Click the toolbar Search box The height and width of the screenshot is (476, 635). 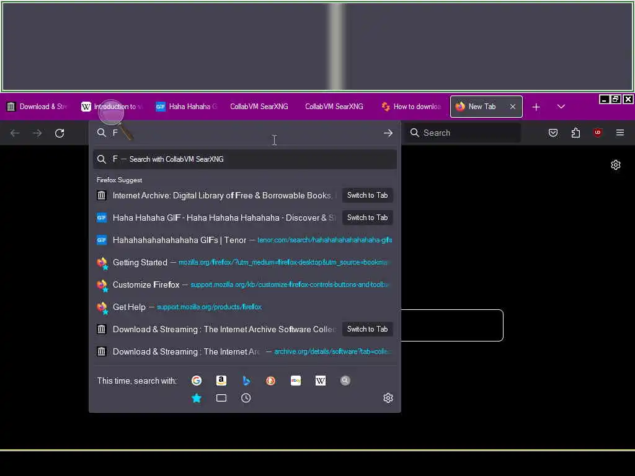pos(464,133)
